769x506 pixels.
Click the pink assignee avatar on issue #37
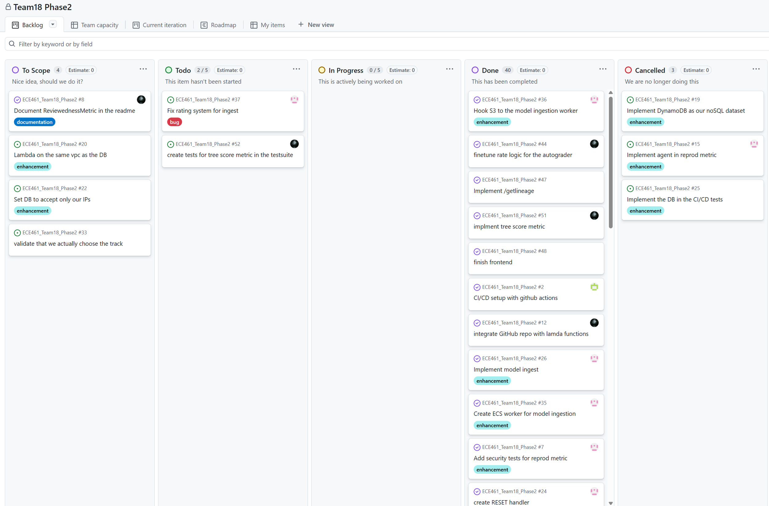point(294,100)
